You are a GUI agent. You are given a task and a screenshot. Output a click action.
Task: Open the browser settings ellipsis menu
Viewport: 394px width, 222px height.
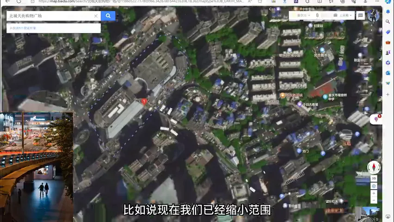[377, 1]
